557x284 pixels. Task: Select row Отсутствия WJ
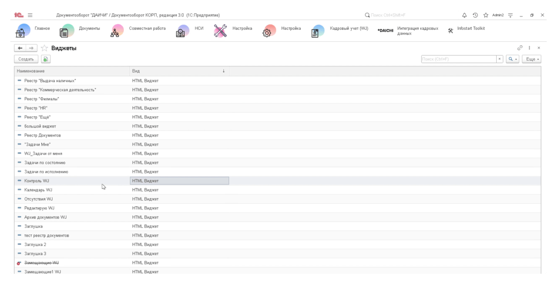278,199
